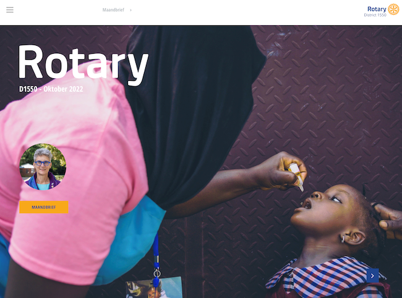Click the chevron after Maandbrief breadcrumb
The width and height of the screenshot is (402, 298).
(x=130, y=10)
